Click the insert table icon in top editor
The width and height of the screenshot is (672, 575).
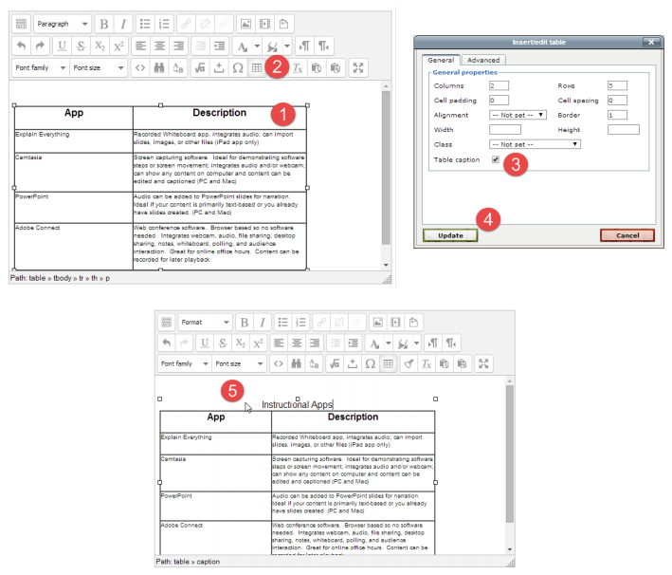(x=257, y=67)
